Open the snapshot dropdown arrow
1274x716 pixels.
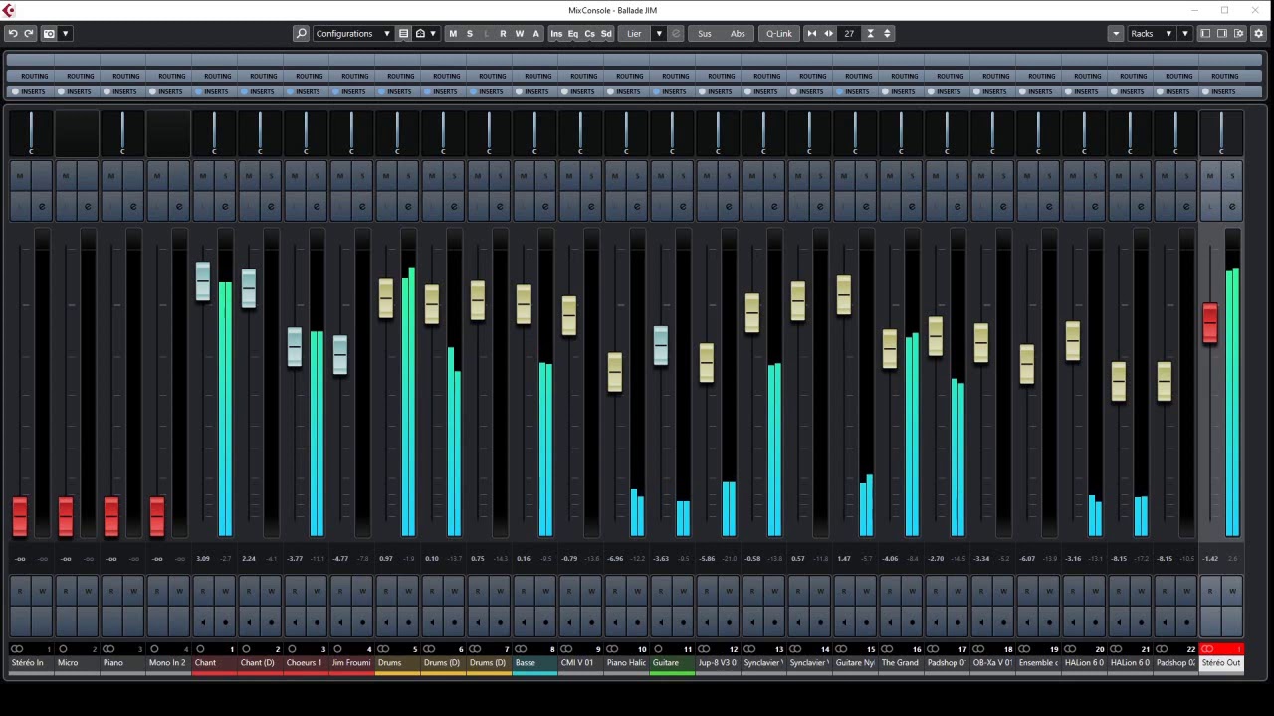tap(66, 33)
